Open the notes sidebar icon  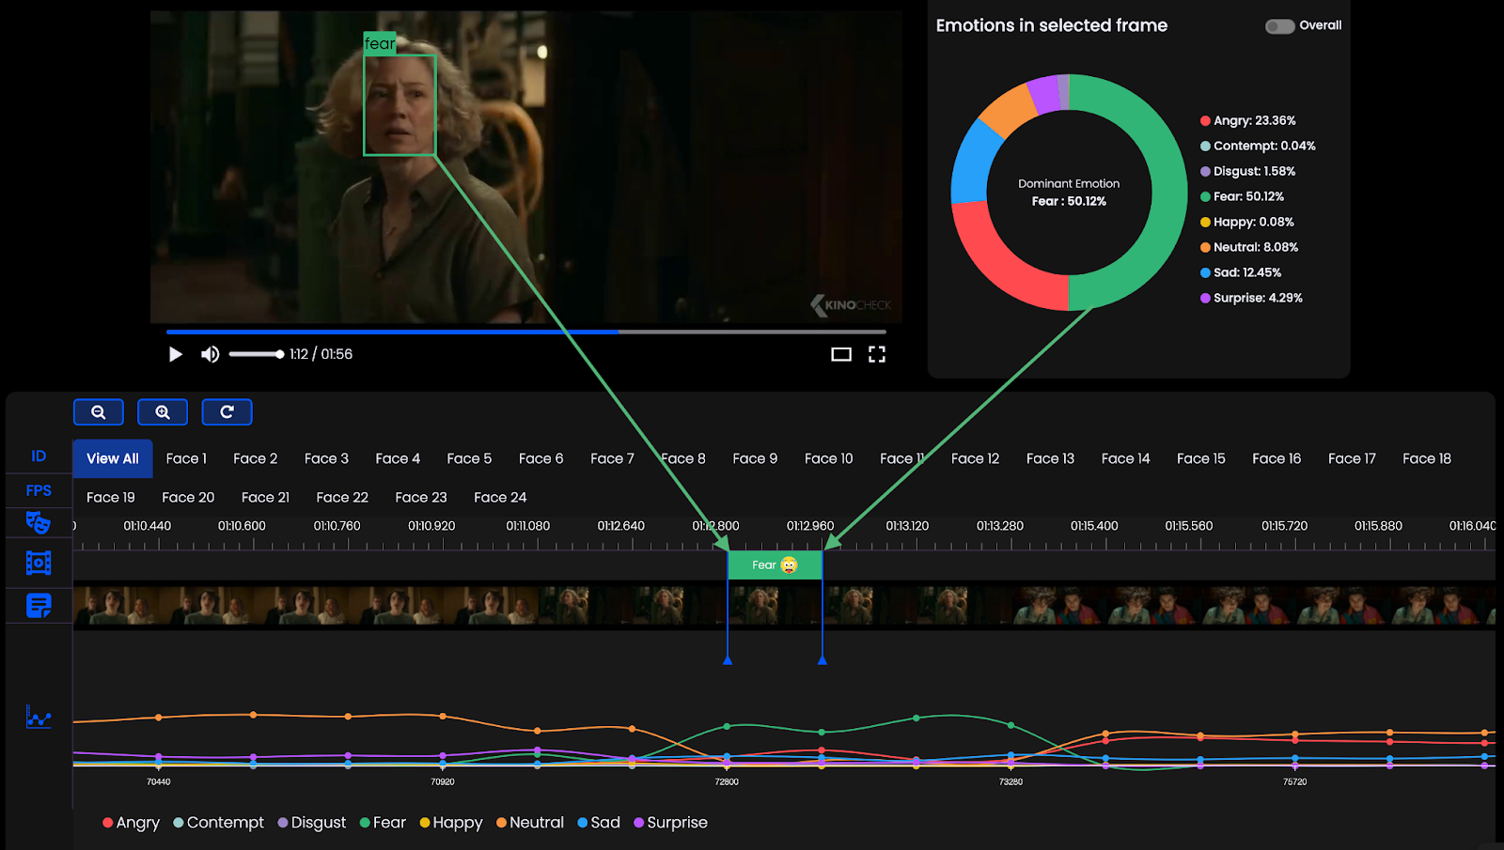39,606
